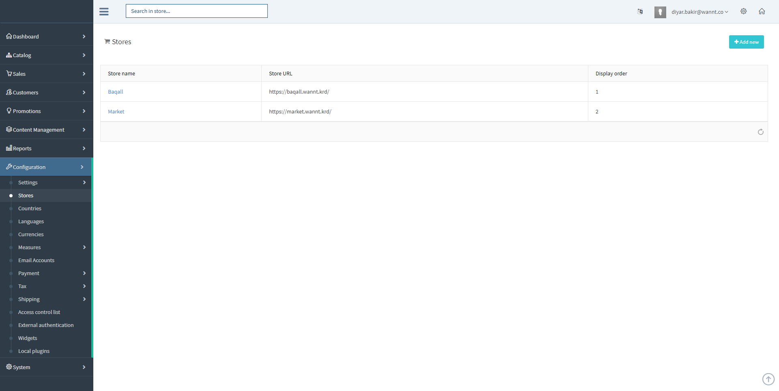Focus the Search in store input field

pos(196,11)
